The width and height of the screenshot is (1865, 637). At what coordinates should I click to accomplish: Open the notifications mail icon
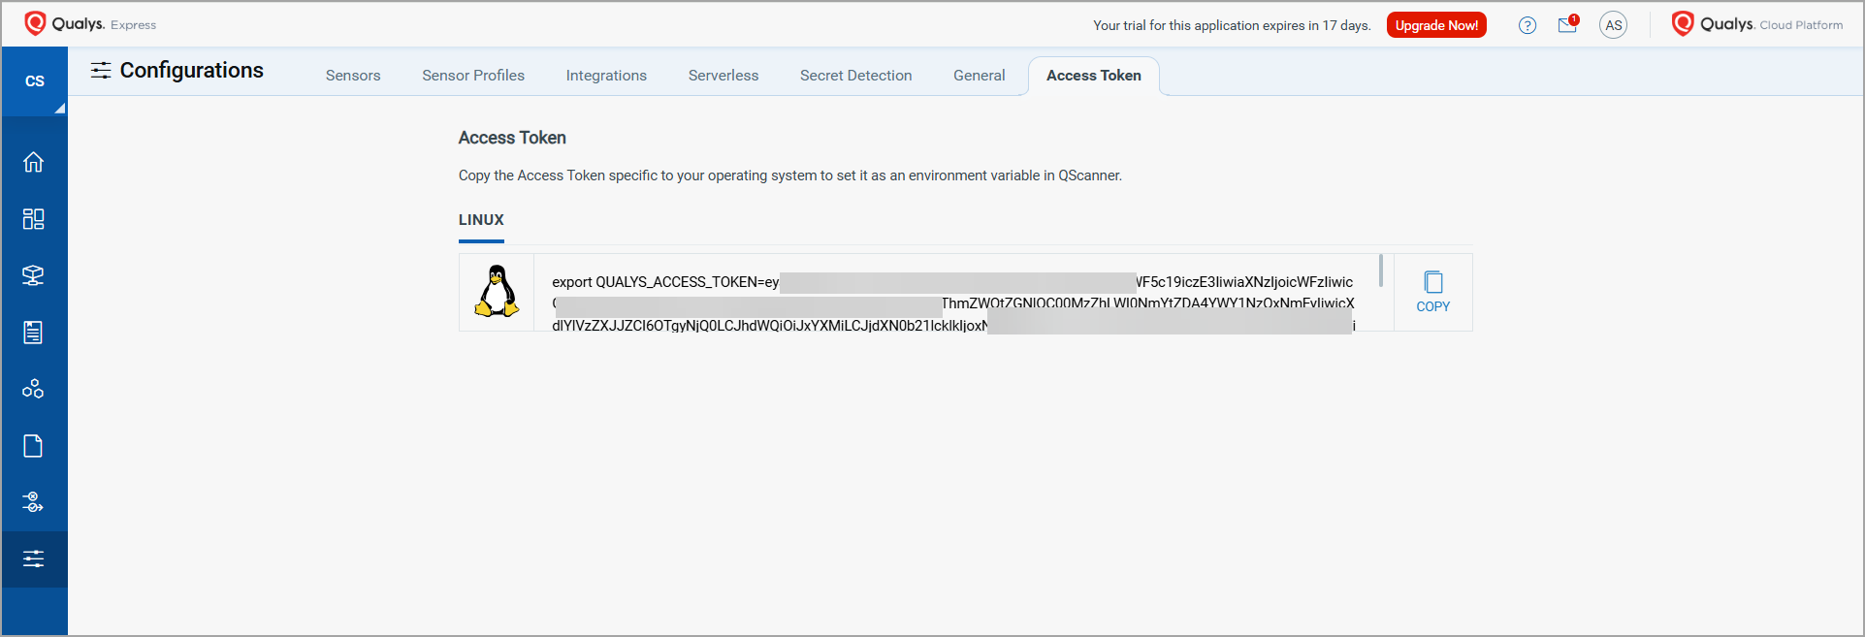[1568, 24]
